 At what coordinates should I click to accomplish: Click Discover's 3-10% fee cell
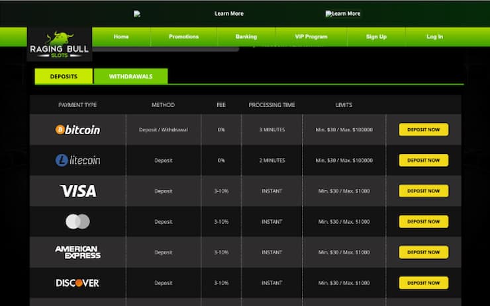click(221, 283)
